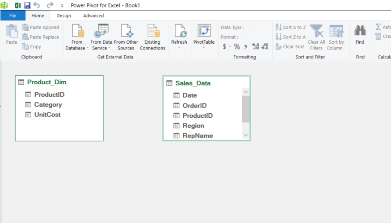Screen dimensions: 391x223
Task: Apply currency format dollar icon
Action: (x=224, y=46)
